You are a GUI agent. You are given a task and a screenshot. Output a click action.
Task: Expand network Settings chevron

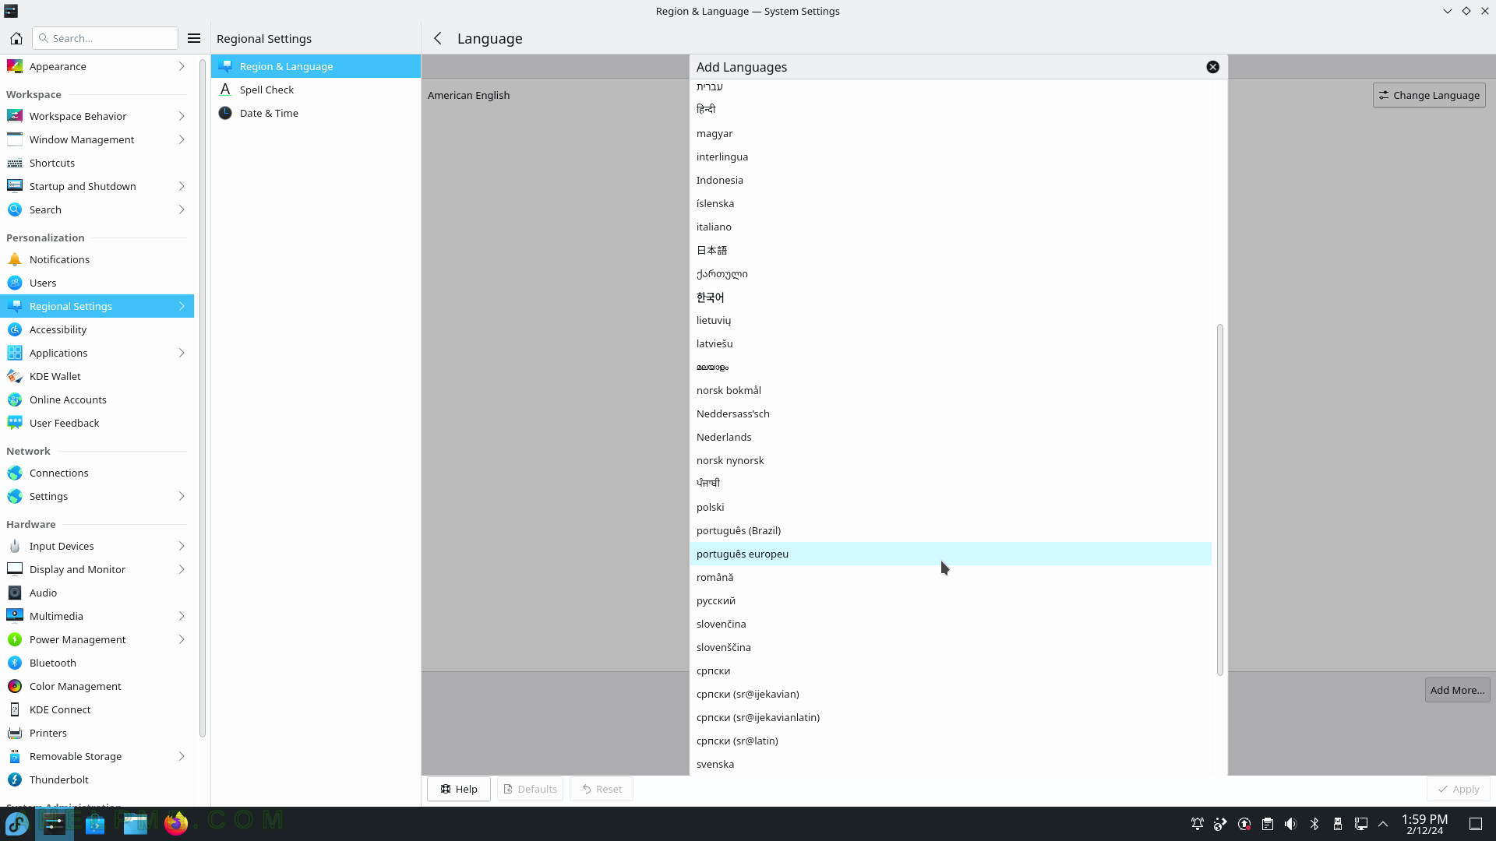[182, 496]
